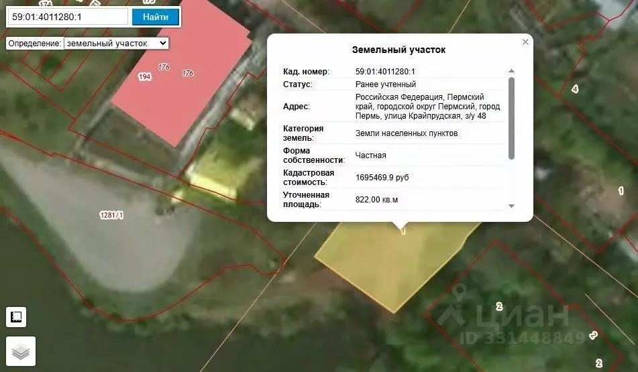
Task: Click the address text in popup
Action: tap(427, 106)
